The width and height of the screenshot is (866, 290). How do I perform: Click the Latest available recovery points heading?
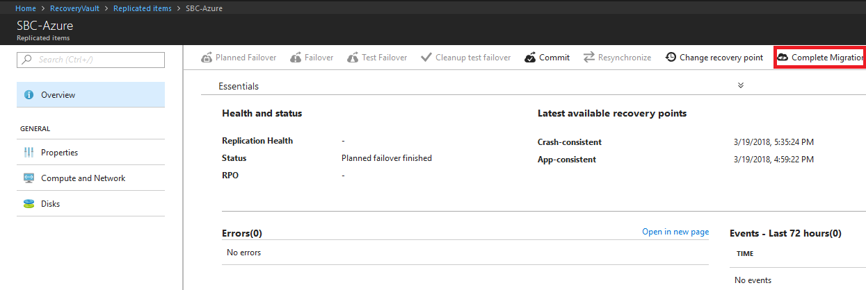612,113
